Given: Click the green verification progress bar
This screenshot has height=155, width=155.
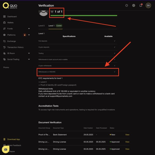Looking at the screenshot, I should tap(84, 16).
